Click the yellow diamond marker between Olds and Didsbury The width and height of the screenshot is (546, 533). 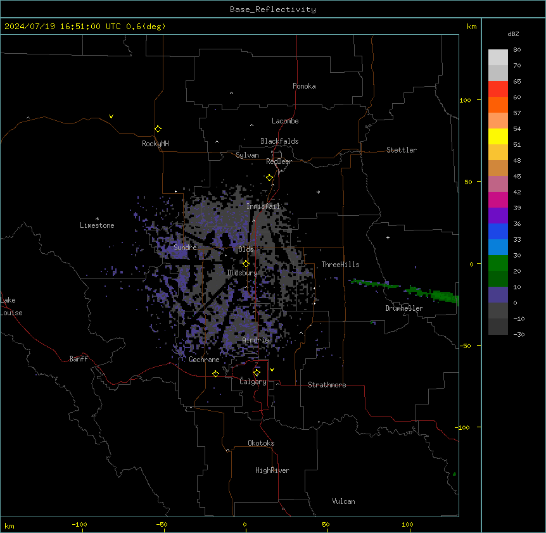coord(246,264)
